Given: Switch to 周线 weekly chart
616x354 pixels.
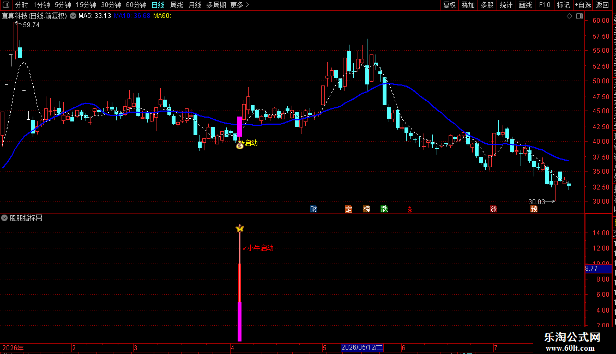Looking at the screenshot, I should tap(177, 5).
